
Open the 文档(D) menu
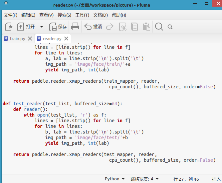[x=101, y=15]
